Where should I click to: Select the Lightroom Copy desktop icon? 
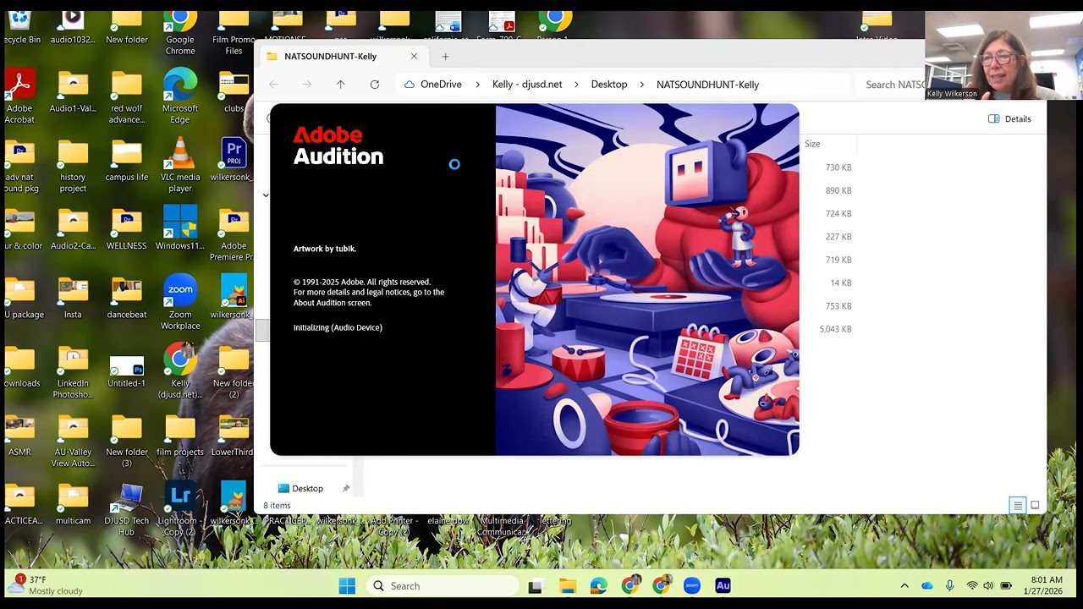pos(180,509)
